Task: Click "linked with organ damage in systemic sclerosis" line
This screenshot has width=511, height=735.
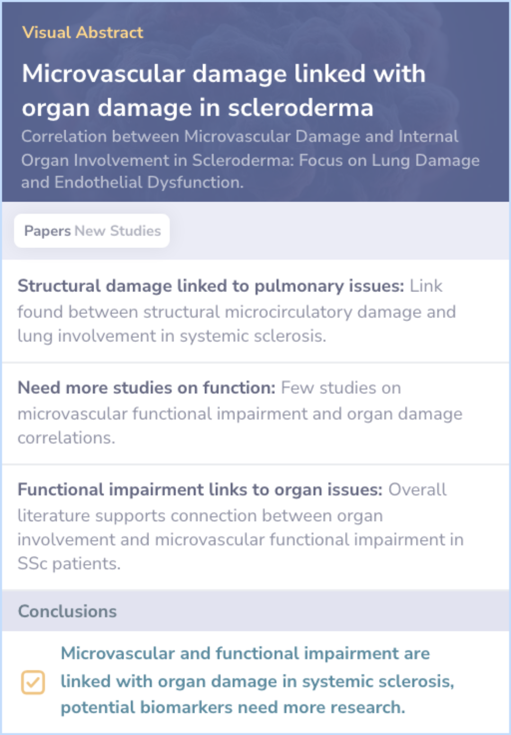Action: [257, 682]
